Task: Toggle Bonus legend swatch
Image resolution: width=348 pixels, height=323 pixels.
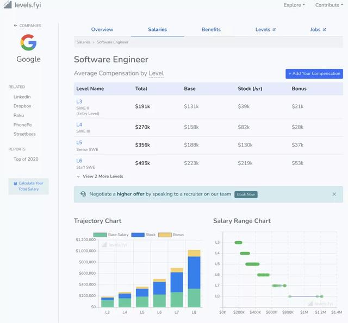Action: click(x=165, y=235)
